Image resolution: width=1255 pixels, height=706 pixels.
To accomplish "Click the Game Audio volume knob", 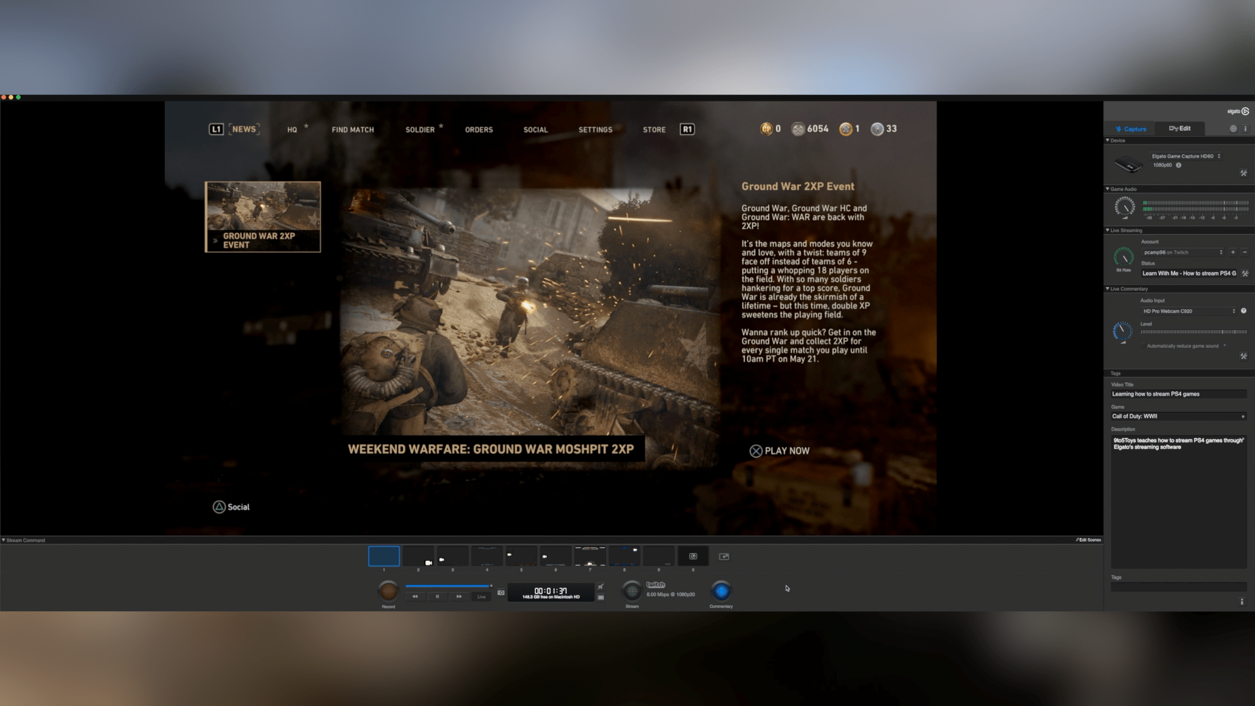I will tap(1124, 207).
